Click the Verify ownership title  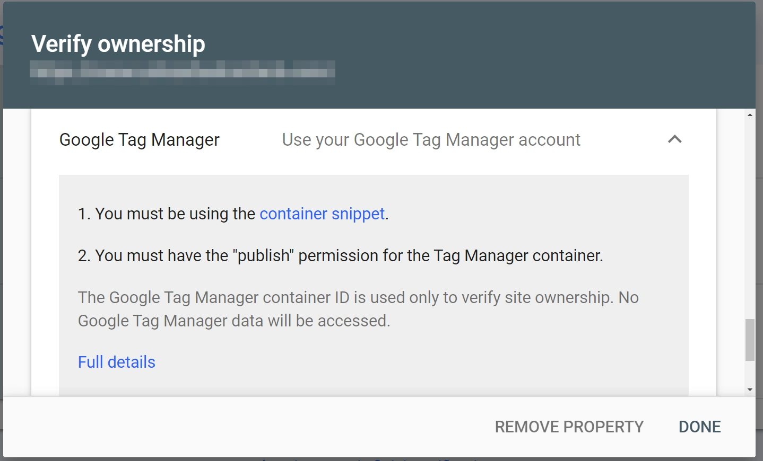[x=118, y=44]
